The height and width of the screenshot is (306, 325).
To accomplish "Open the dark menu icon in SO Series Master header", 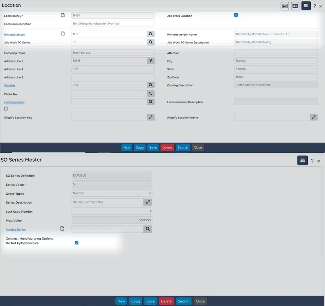I will point(302,160).
